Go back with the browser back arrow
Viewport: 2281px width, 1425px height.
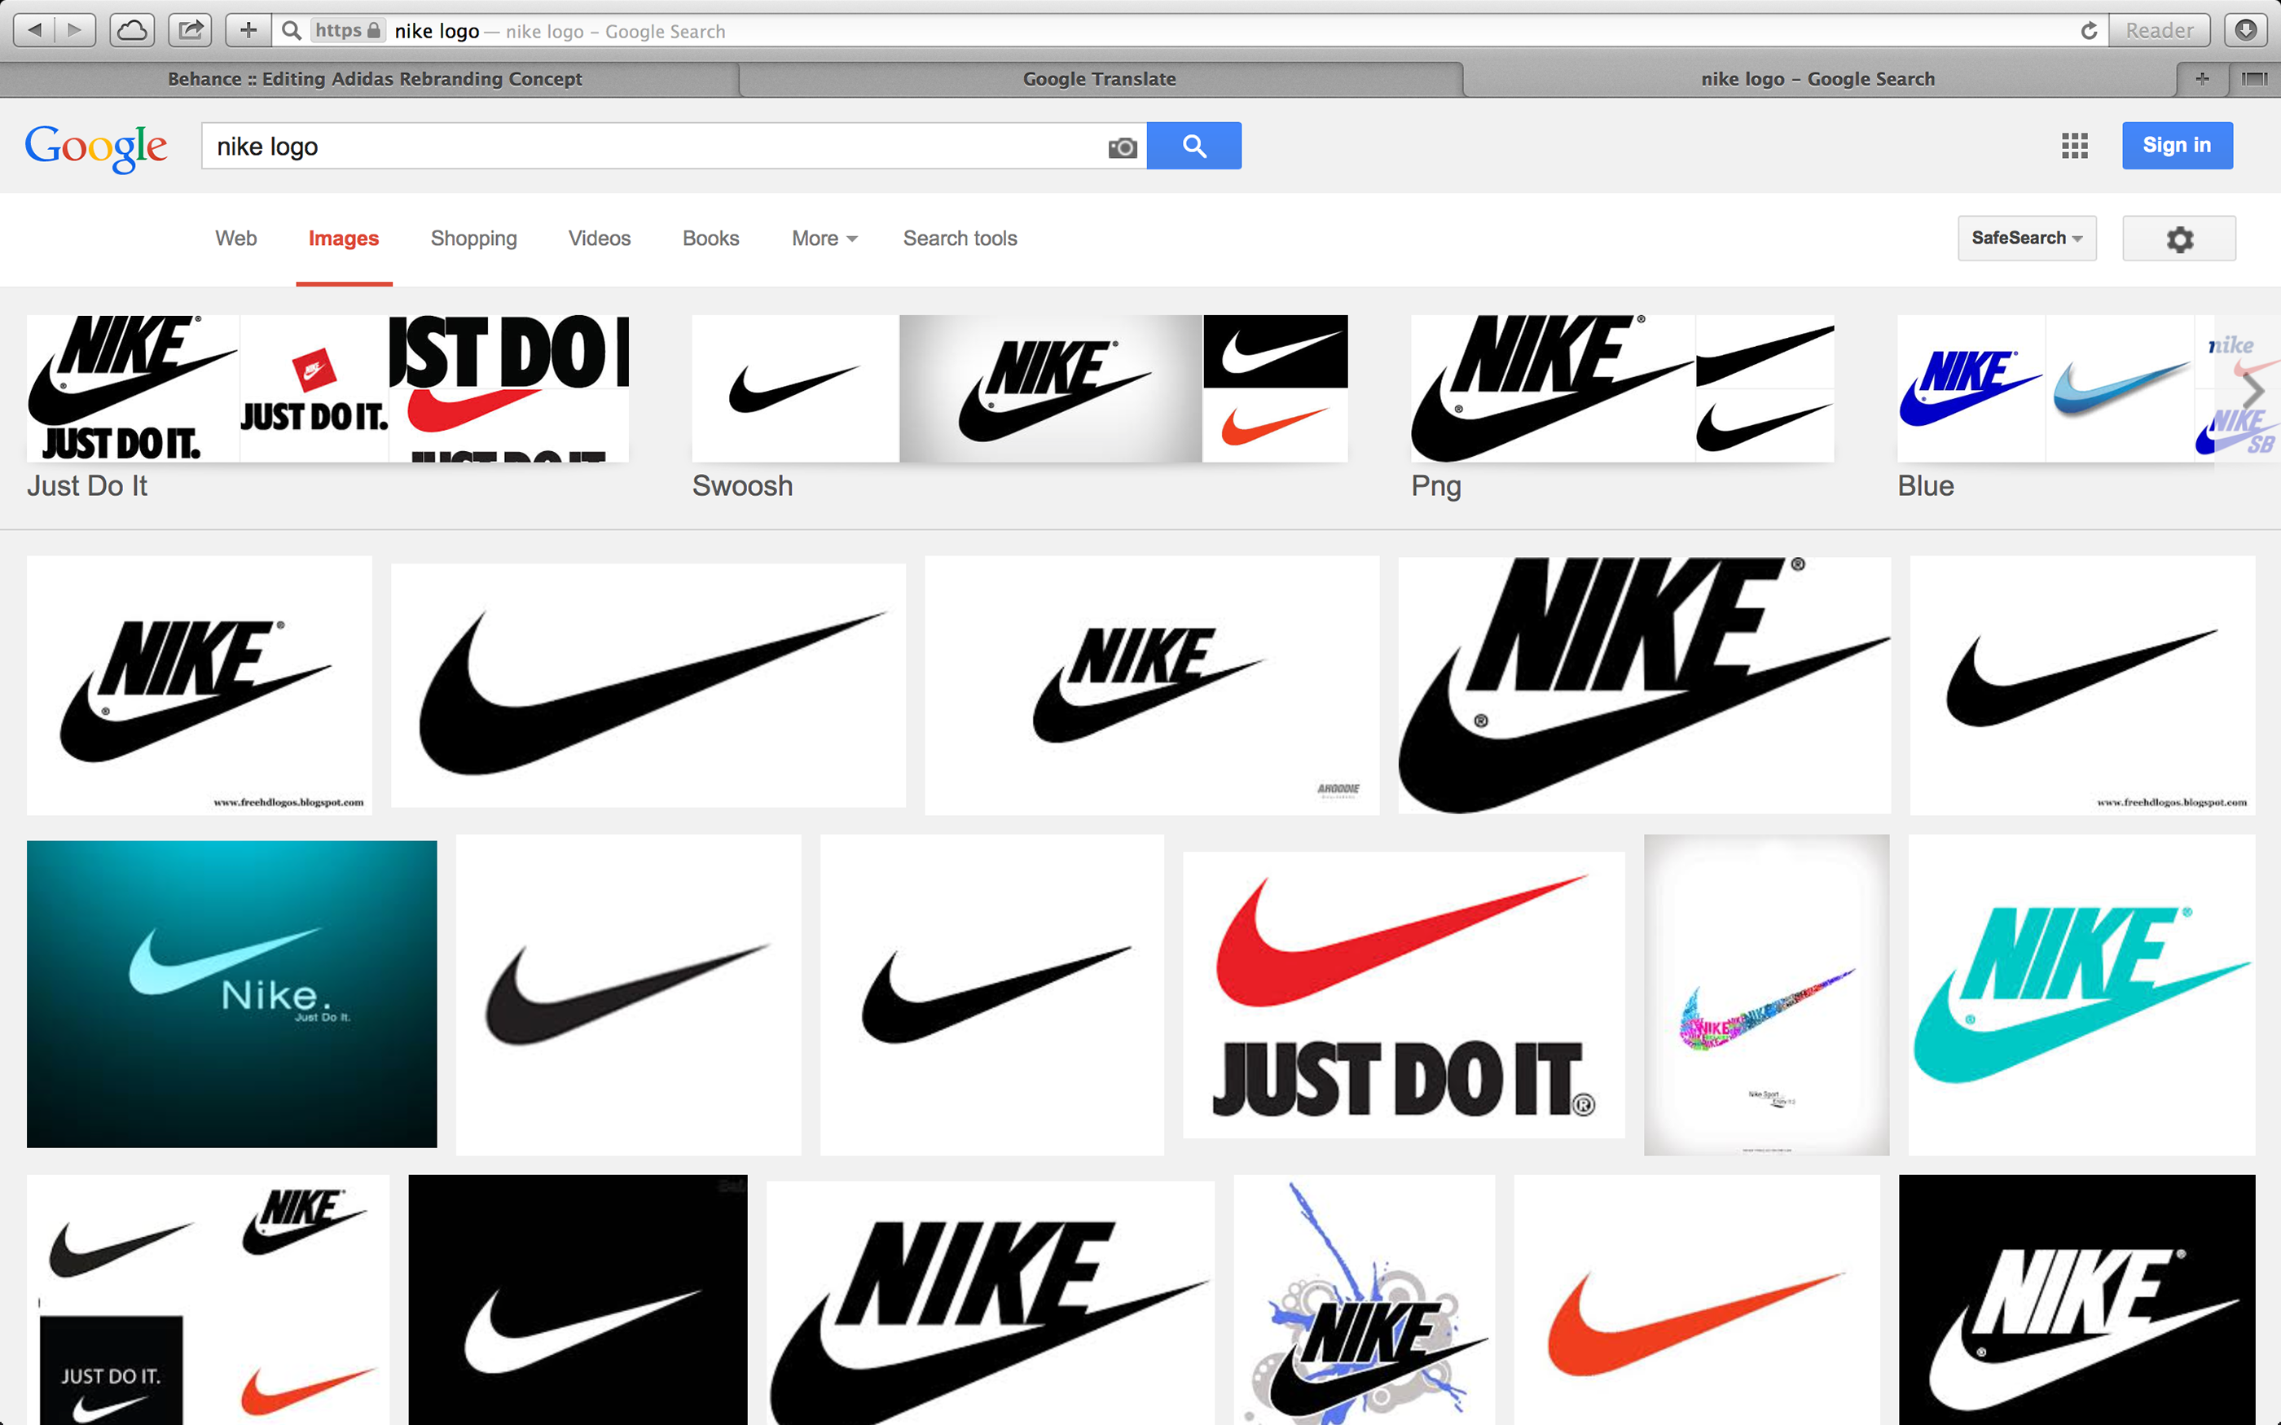click(x=35, y=30)
